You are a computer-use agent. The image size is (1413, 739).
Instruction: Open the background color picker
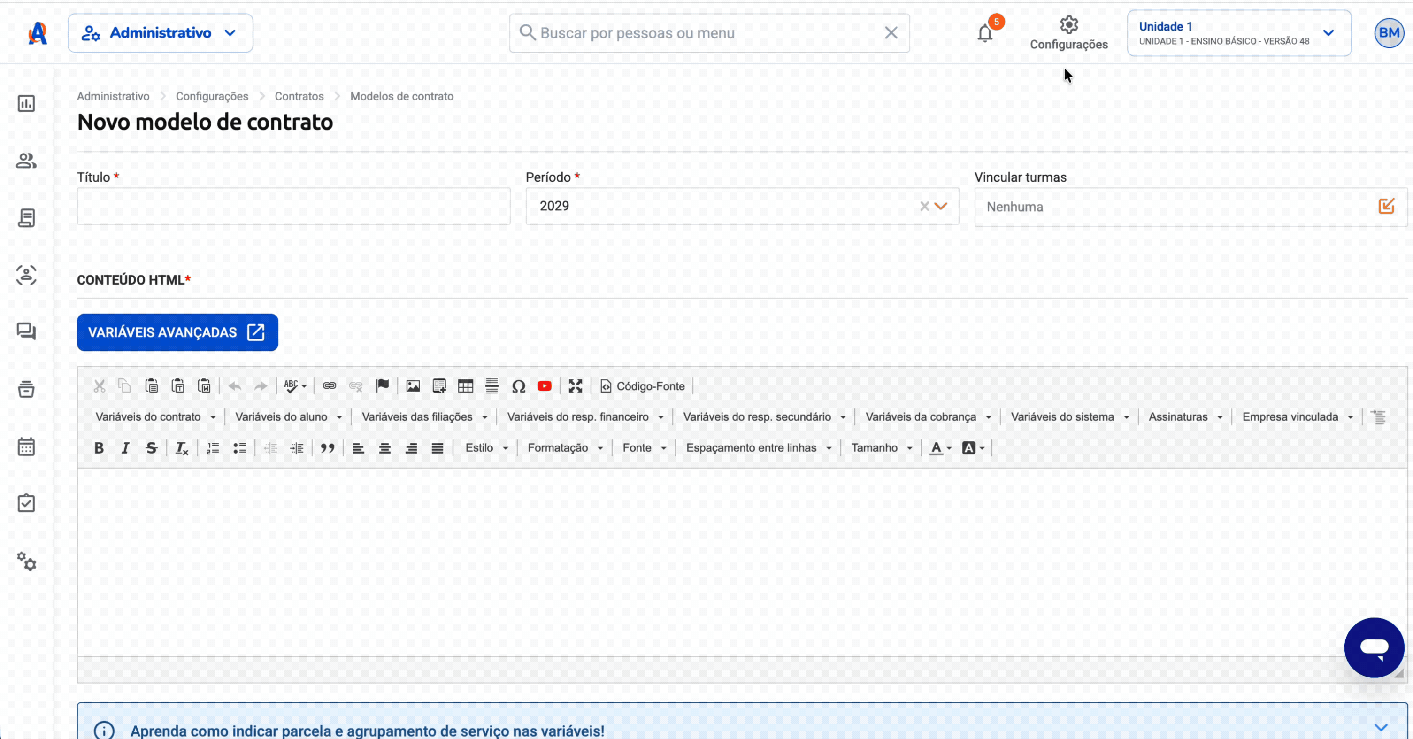point(973,448)
